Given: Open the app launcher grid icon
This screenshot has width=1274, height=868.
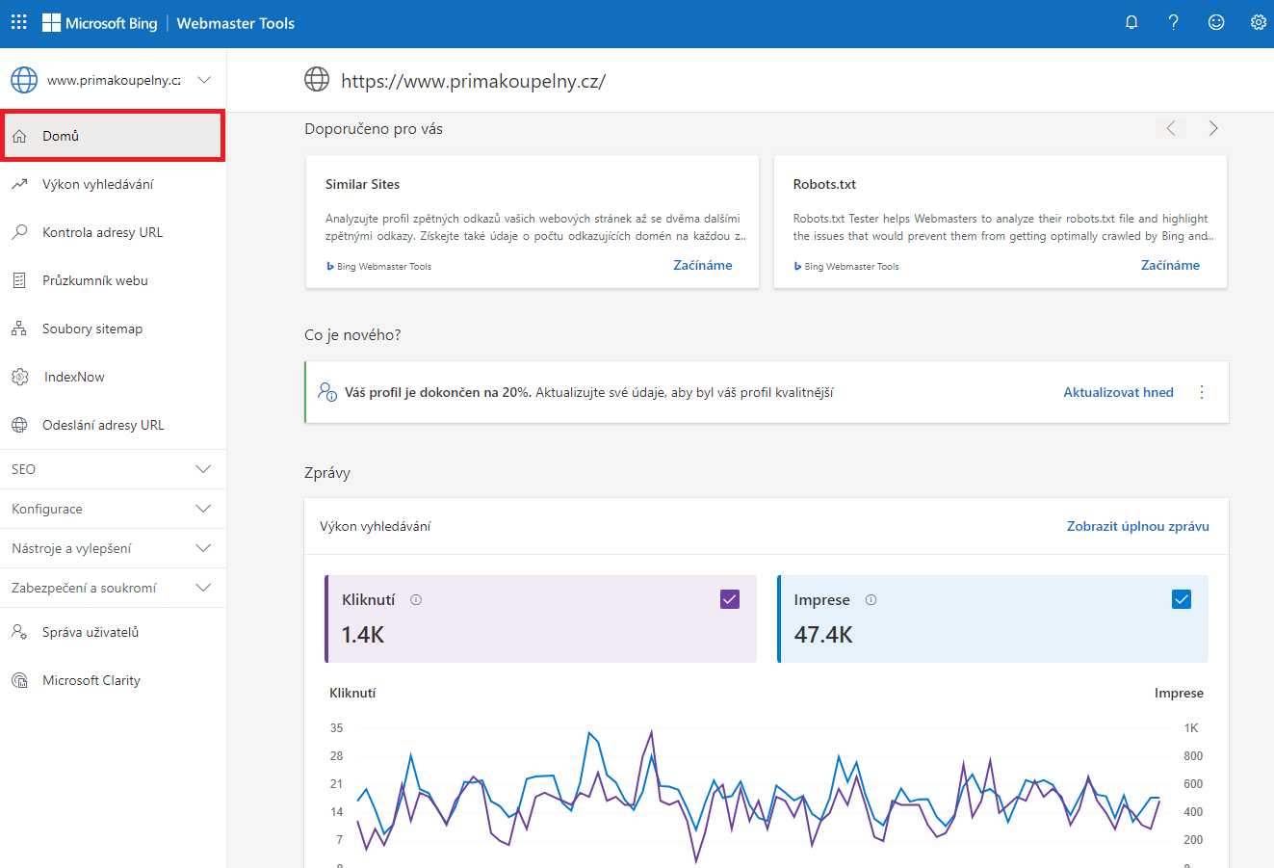Looking at the screenshot, I should [19, 22].
